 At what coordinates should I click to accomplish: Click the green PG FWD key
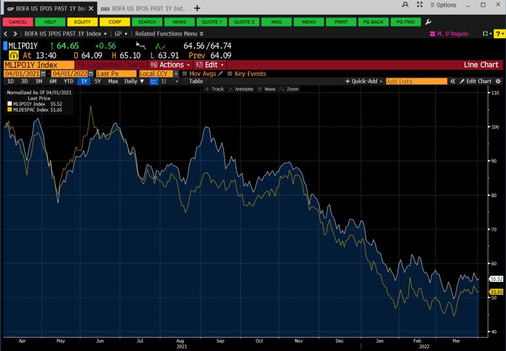[406, 22]
